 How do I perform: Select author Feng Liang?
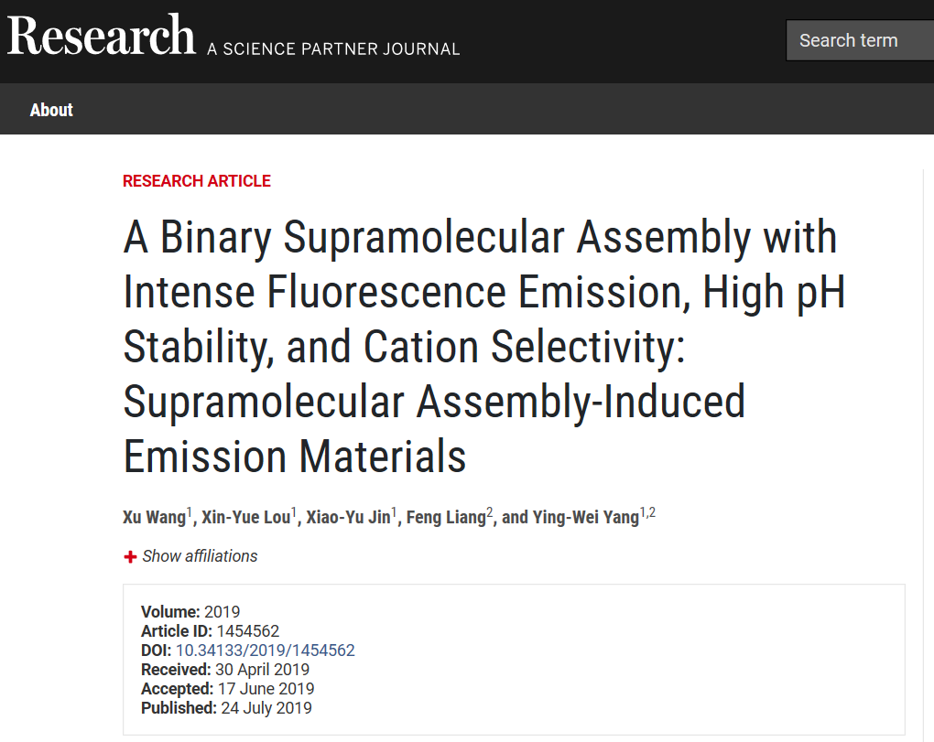pos(446,518)
